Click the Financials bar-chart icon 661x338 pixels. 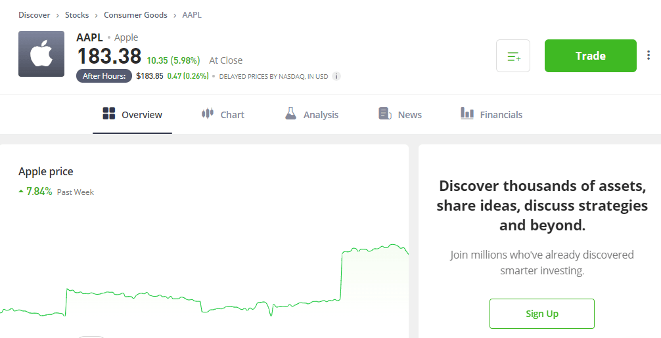[467, 114]
